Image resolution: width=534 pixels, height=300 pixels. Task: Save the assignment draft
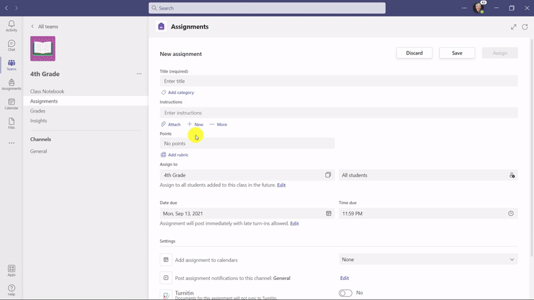pyautogui.click(x=457, y=53)
